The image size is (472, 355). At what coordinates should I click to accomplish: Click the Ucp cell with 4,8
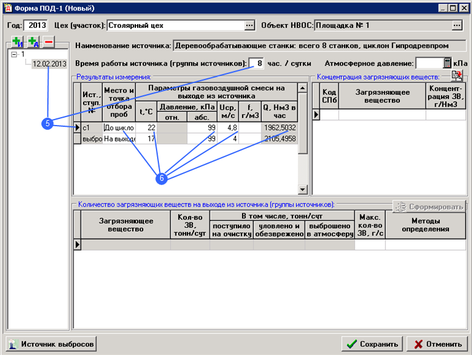click(x=228, y=127)
